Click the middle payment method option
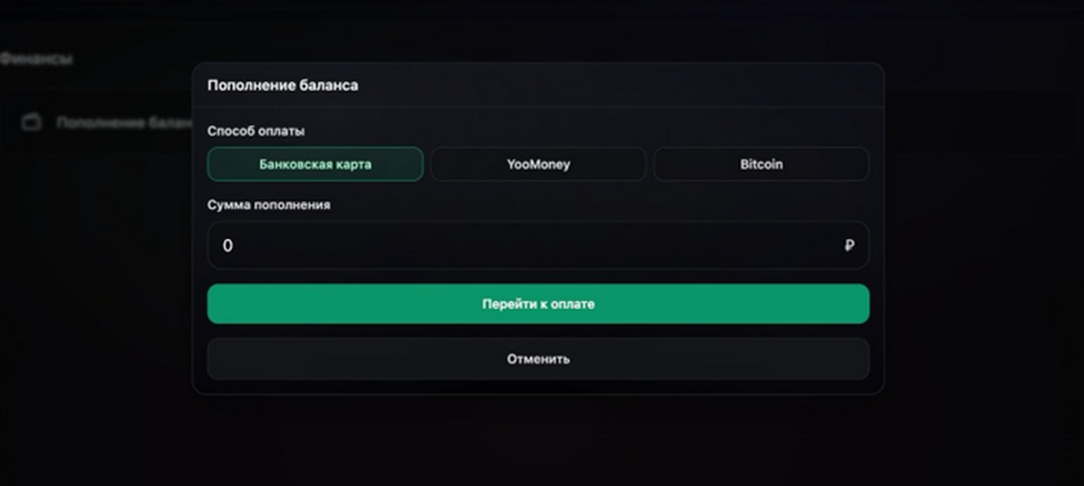Viewport: 1084px width, 486px height. [538, 165]
